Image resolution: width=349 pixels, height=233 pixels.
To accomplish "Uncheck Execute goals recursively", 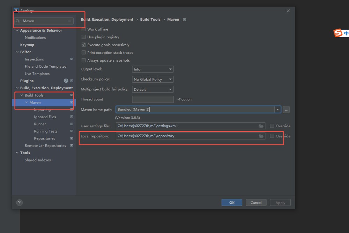I will (83, 45).
